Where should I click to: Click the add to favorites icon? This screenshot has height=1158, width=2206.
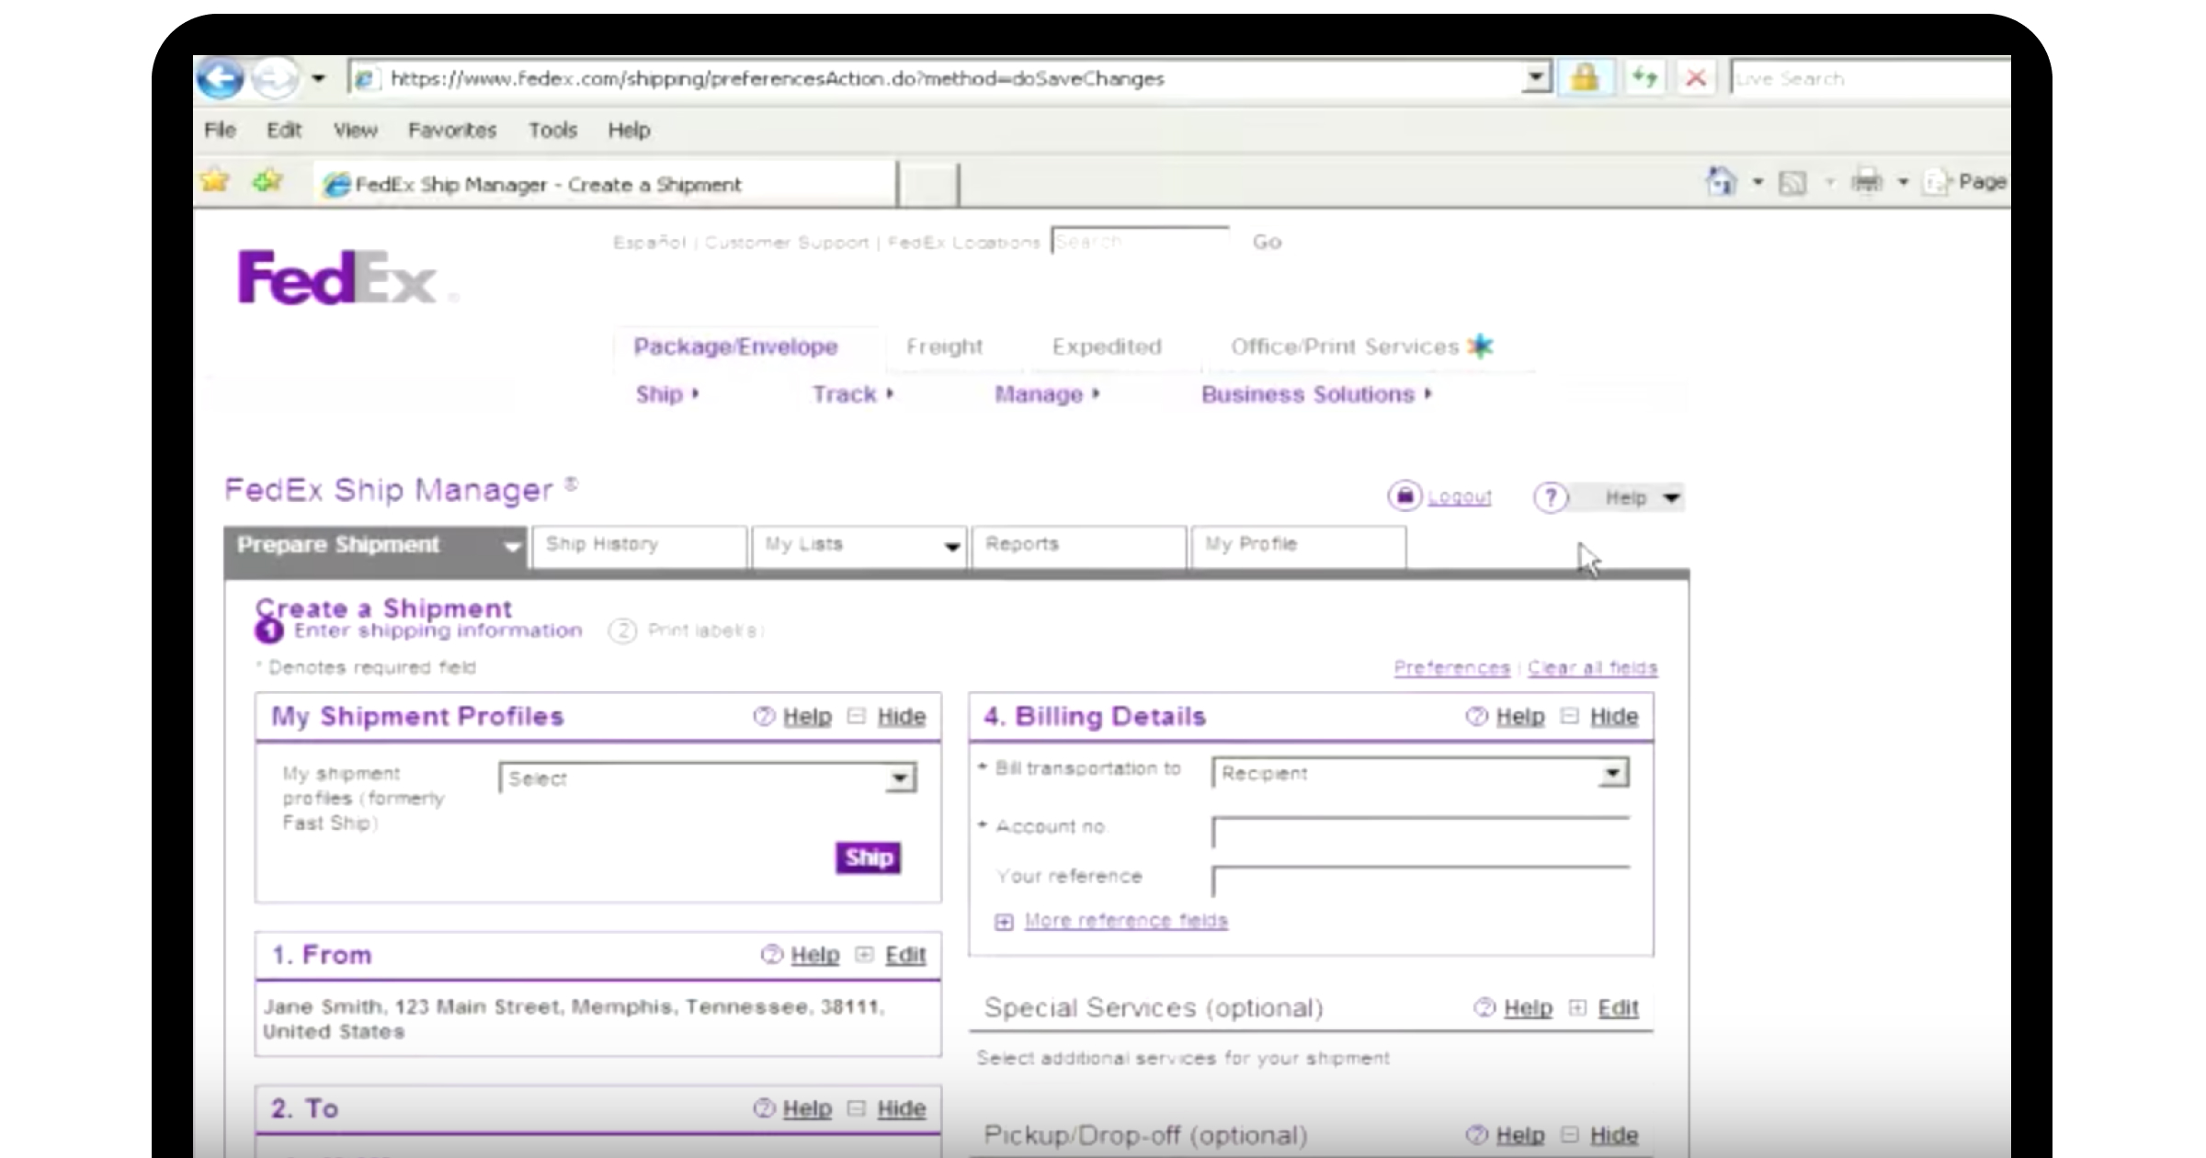click(267, 181)
